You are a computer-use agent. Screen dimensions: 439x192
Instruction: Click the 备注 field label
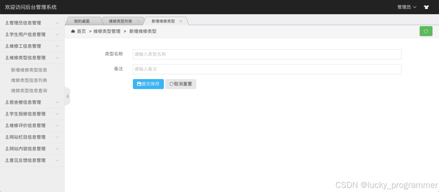(119, 69)
